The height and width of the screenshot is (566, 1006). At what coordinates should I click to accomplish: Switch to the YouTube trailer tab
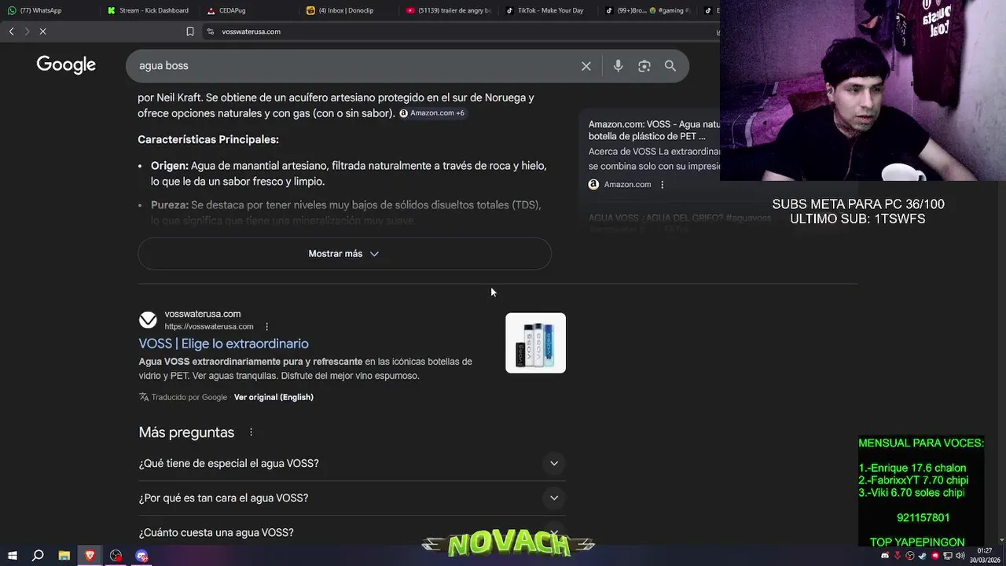[x=448, y=10]
